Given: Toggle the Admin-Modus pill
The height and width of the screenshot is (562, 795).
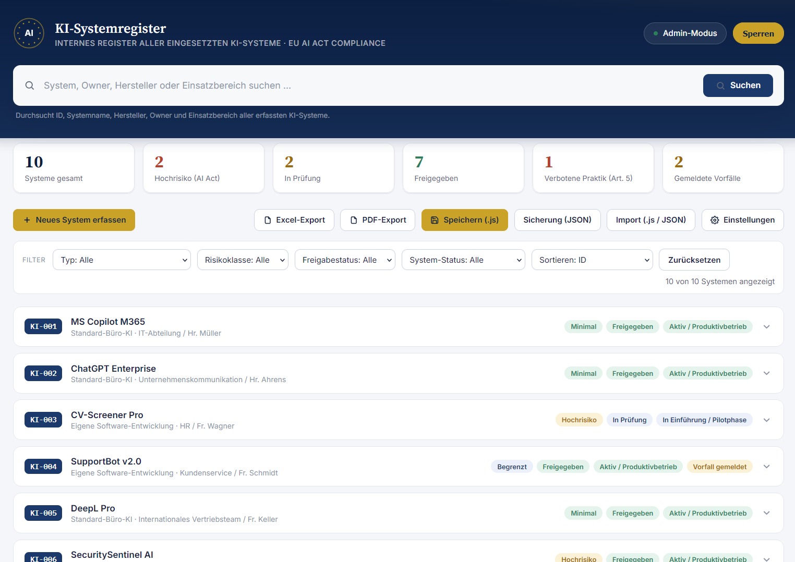Looking at the screenshot, I should [685, 33].
